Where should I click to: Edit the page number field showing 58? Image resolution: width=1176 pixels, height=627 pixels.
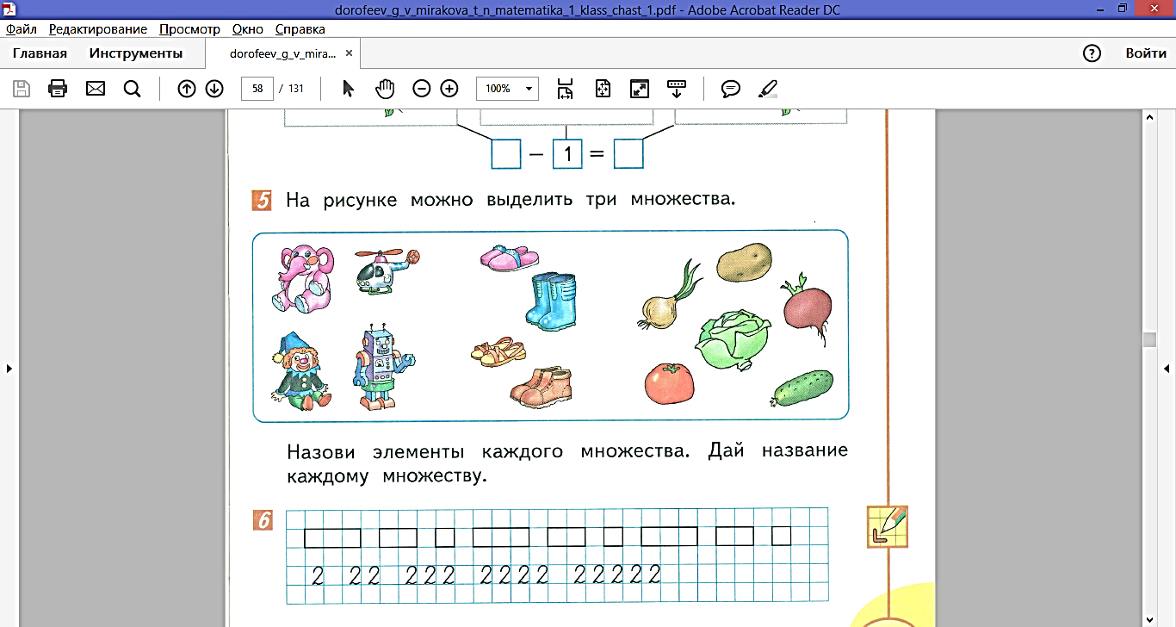257,89
